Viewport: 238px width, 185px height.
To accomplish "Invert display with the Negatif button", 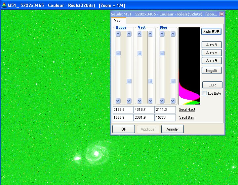I will pyautogui.click(x=212, y=71).
